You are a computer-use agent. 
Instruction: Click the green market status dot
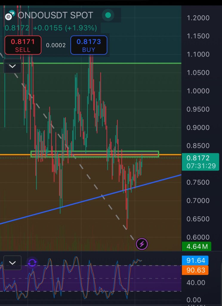(108, 15)
